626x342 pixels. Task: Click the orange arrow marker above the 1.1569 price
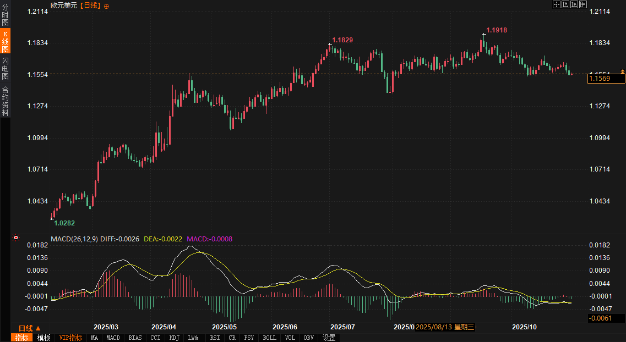pos(622,71)
